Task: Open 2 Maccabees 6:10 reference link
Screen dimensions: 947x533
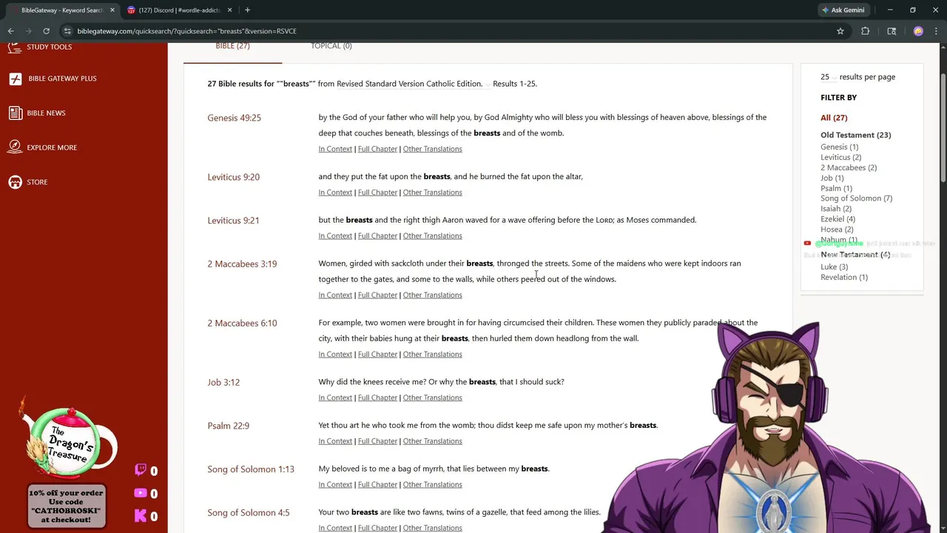Action: pos(242,323)
